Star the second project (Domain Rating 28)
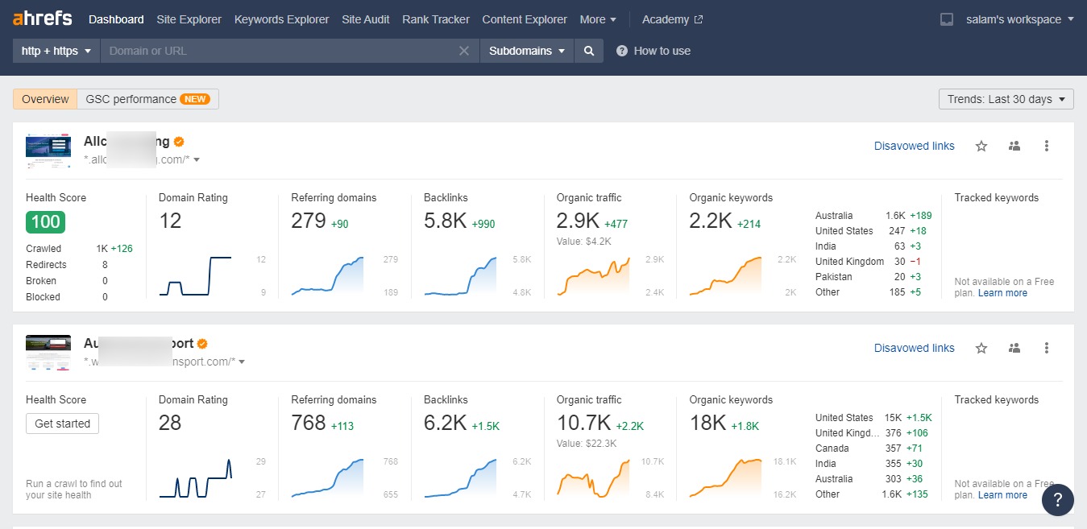This screenshot has height=529, width=1087. point(981,348)
